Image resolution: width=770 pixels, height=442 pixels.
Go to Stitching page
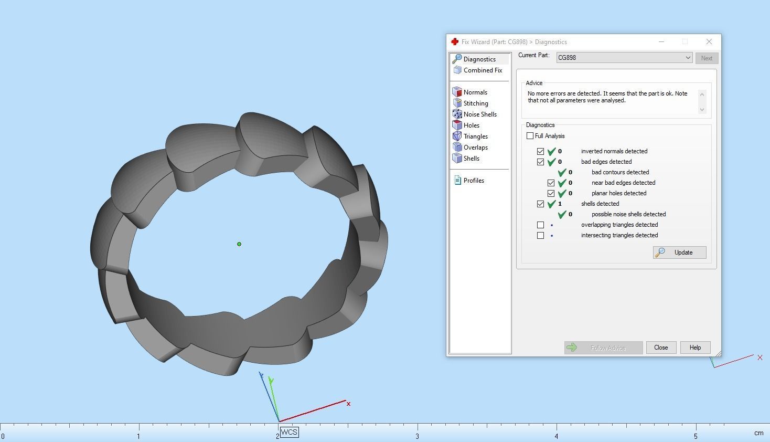(x=476, y=103)
